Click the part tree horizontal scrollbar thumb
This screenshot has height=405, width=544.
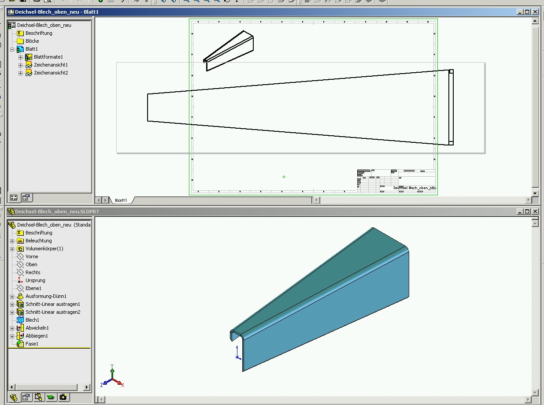coord(46,387)
